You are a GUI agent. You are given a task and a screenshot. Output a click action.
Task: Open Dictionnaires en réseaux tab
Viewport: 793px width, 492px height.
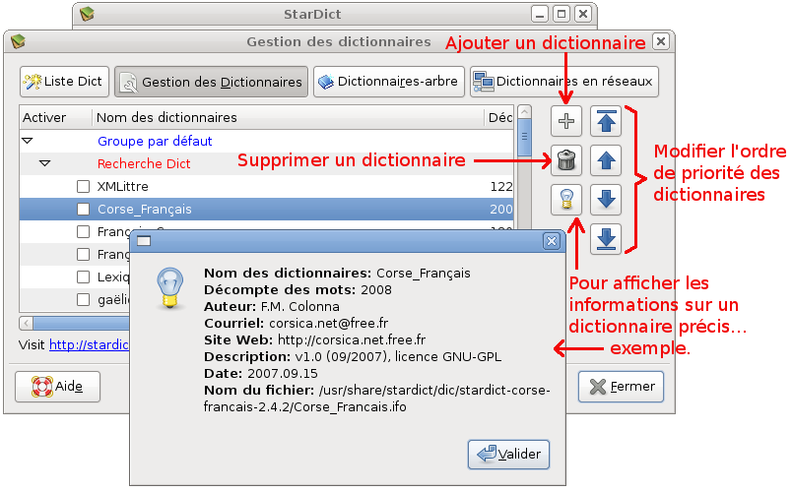pyautogui.click(x=564, y=82)
